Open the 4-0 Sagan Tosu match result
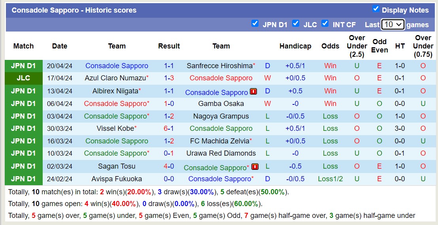Screen dimensions: 438x225 click(x=169, y=166)
